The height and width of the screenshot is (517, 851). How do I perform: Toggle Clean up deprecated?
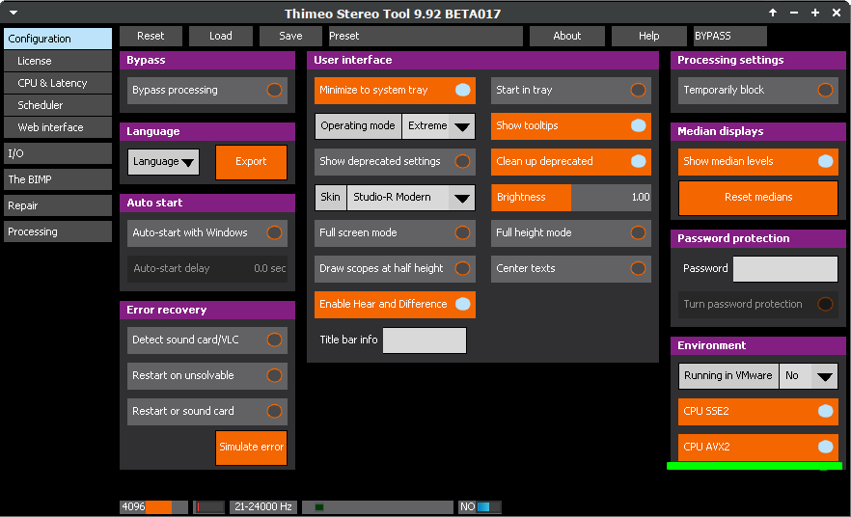pos(571,162)
